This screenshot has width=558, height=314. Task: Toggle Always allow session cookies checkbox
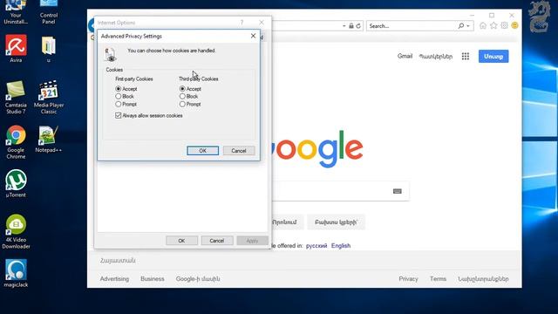119,115
